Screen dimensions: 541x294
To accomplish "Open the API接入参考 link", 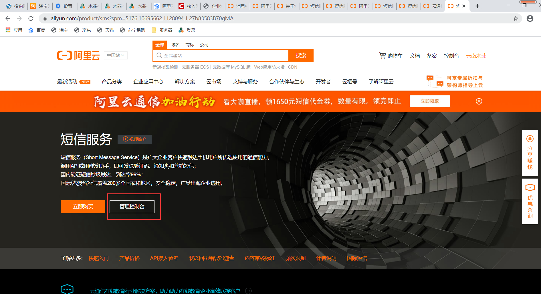I will click(x=164, y=258).
